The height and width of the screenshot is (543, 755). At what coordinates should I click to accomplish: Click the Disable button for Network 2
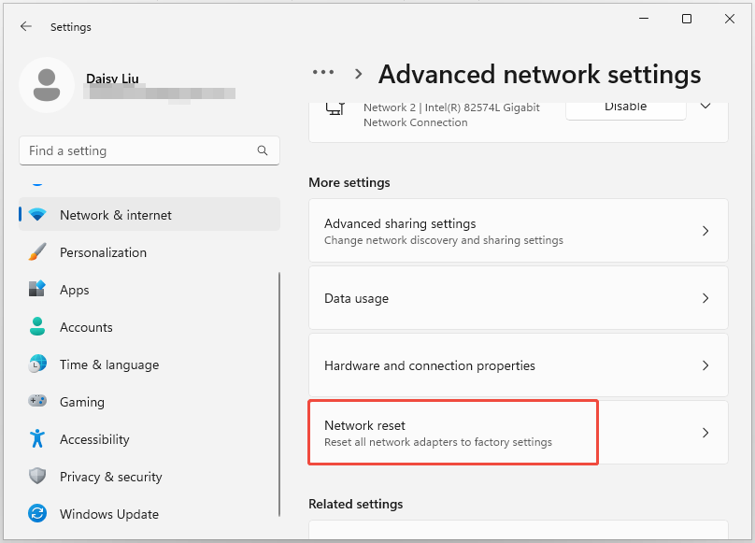[x=625, y=107]
